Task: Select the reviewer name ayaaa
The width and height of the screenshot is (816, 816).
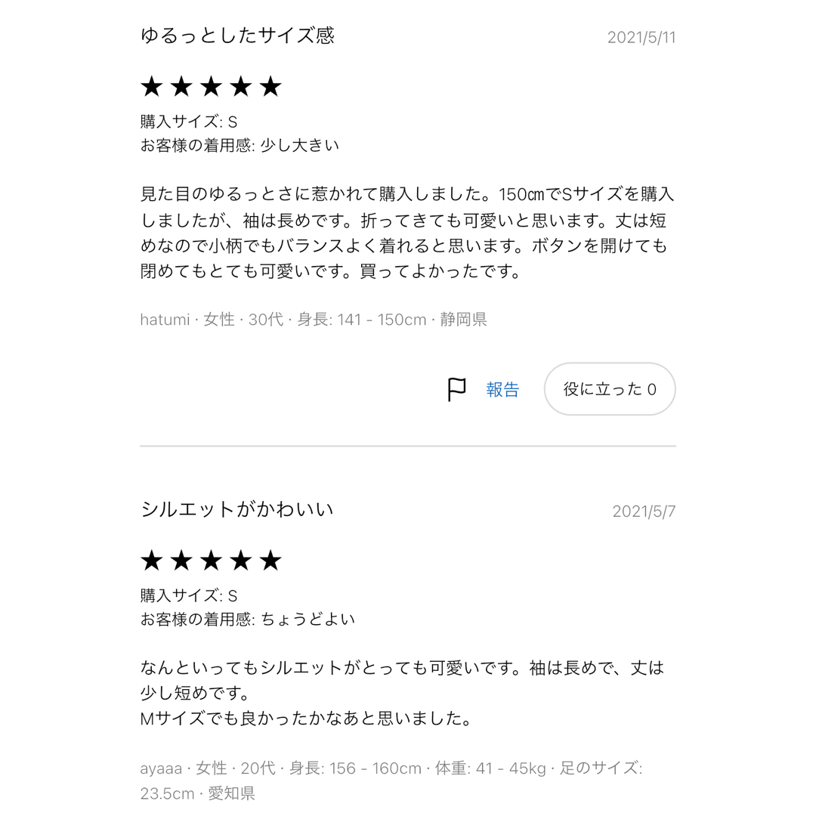Action: 162,768
